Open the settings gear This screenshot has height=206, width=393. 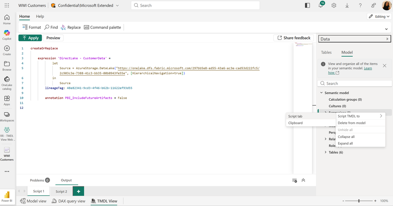pos(334,5)
